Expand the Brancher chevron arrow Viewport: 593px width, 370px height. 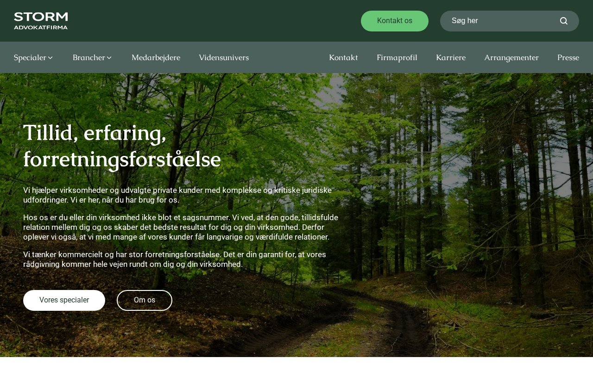(x=109, y=57)
